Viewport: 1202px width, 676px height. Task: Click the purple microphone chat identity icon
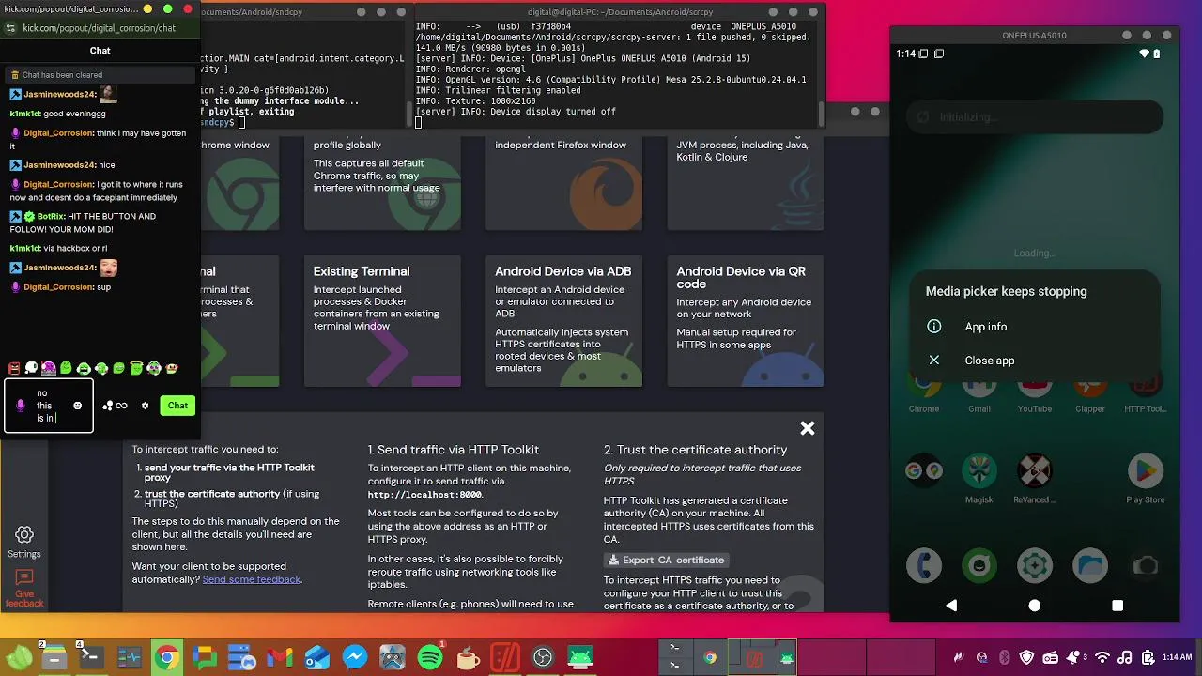21,406
